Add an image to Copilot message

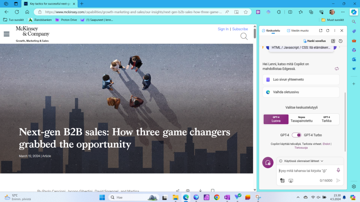point(282,181)
